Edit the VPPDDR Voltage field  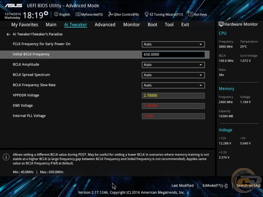coord(173,96)
